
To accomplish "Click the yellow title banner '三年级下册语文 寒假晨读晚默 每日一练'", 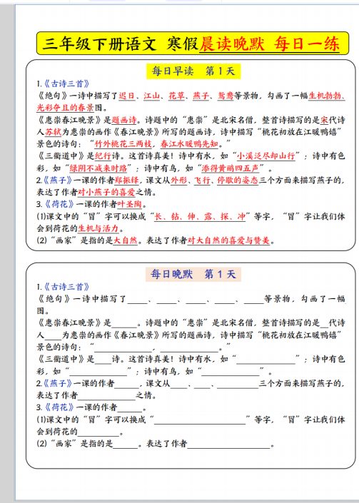I will pyautogui.click(x=193, y=44).
